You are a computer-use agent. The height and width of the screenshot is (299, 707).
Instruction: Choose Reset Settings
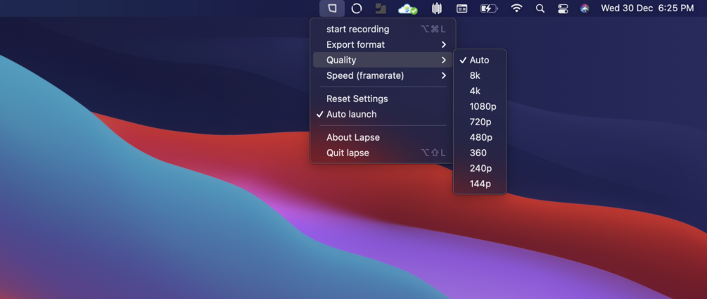[383, 98]
